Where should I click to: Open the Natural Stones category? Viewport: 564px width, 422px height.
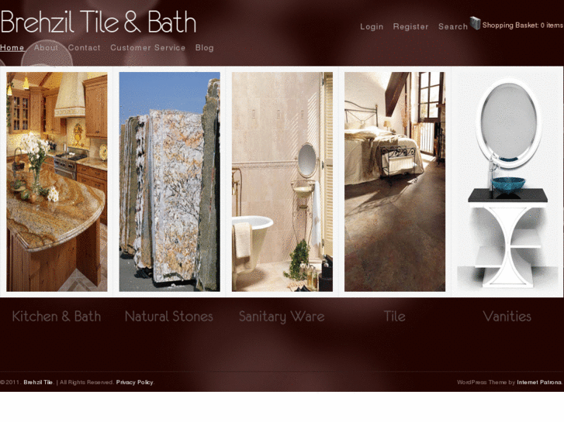click(169, 317)
